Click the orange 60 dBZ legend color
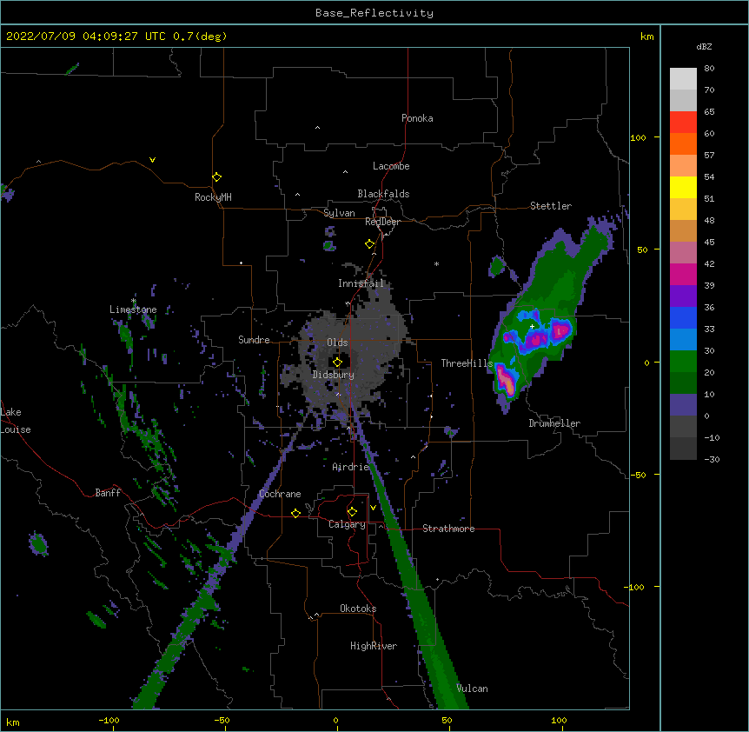This screenshot has width=749, height=732. point(683,143)
